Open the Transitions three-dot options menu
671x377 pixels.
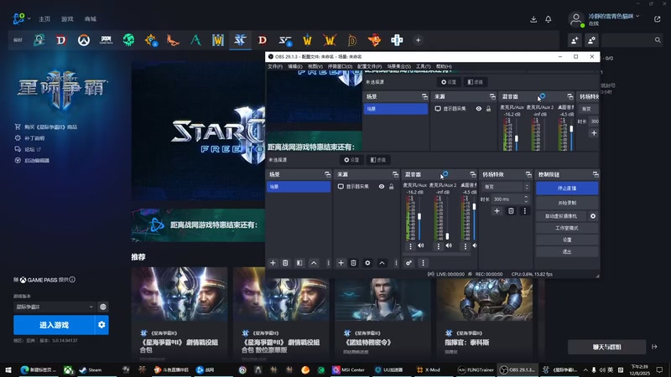pyautogui.click(x=525, y=211)
